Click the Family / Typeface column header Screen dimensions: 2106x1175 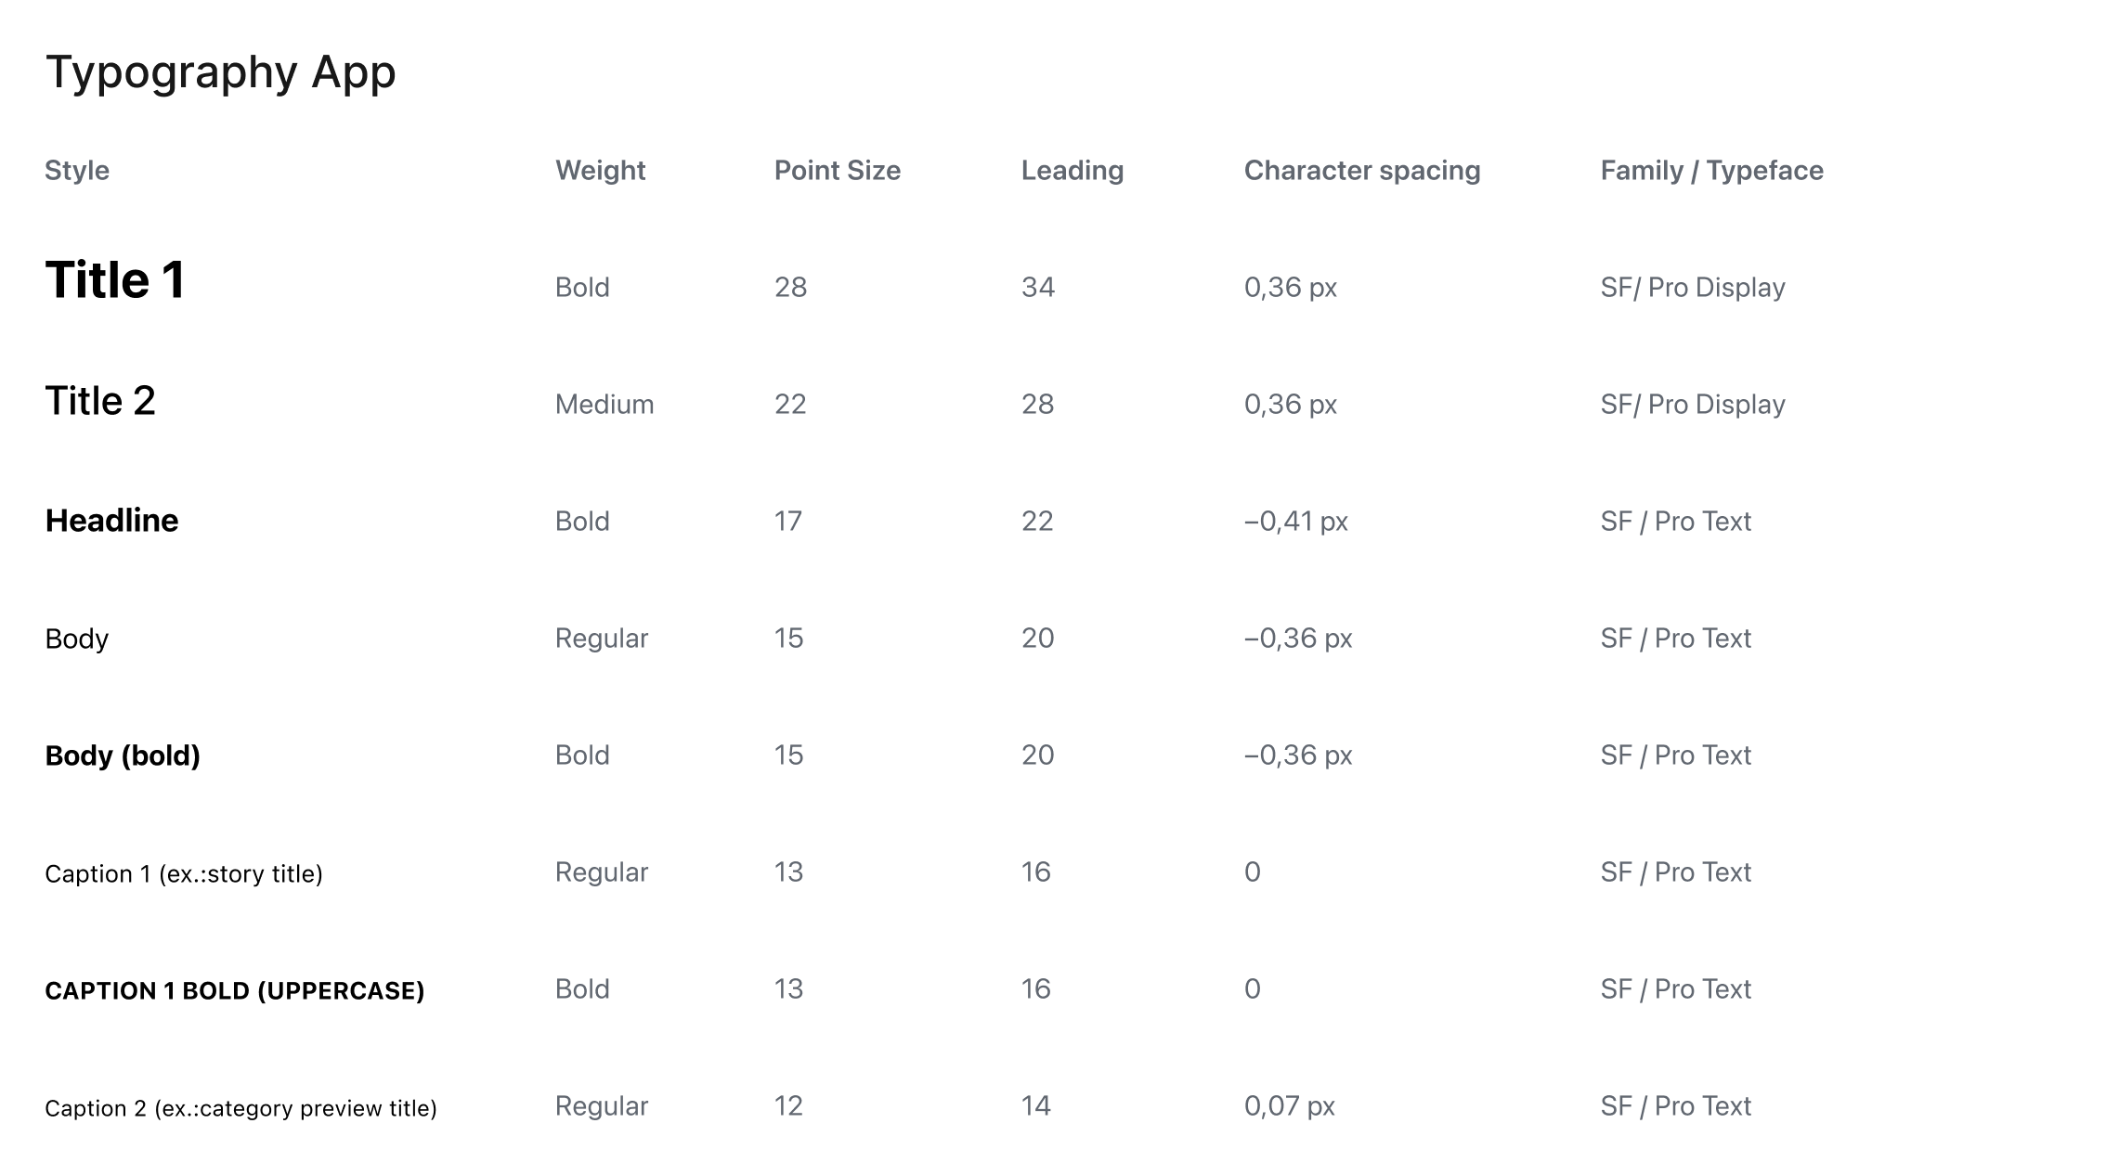[1711, 171]
